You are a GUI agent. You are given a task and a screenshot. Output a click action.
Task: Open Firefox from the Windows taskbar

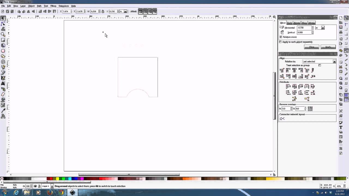click(50, 192)
